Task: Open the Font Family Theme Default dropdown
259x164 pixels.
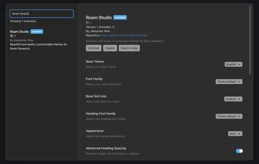Action: (x=229, y=82)
